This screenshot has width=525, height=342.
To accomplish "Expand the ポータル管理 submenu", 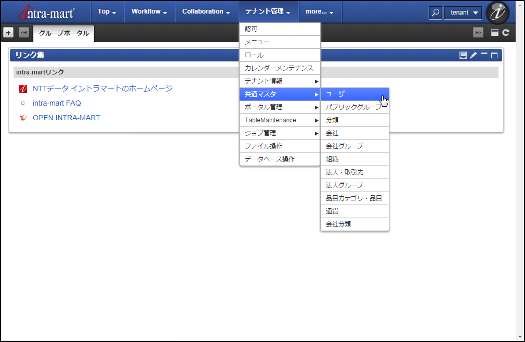I will 280,107.
